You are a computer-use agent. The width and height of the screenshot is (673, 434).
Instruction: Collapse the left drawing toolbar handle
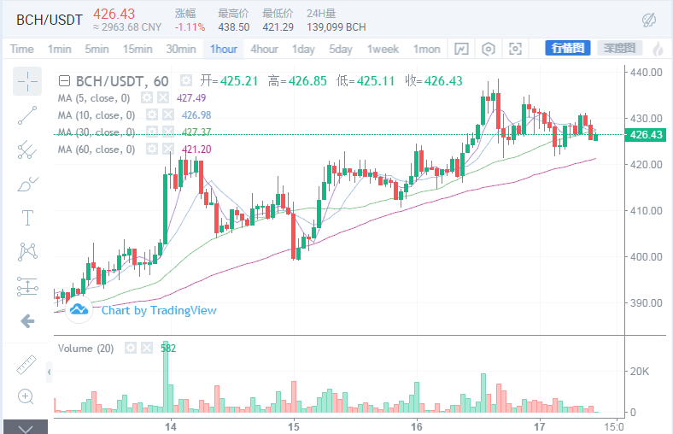[x=49, y=372]
